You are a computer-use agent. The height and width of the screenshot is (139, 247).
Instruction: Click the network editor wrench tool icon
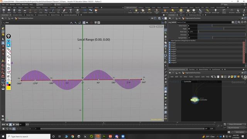coord(212,77)
